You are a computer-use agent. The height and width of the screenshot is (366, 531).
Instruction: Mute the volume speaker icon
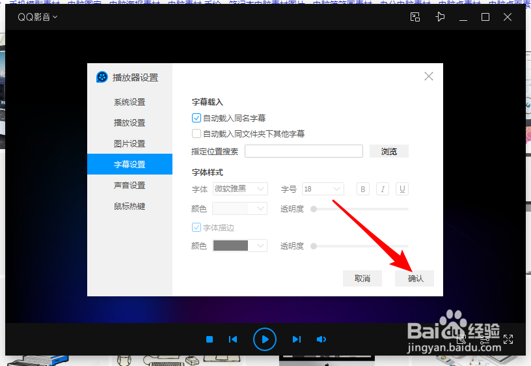(x=321, y=339)
